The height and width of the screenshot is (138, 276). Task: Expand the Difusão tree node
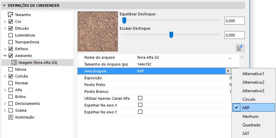tap(5, 28)
